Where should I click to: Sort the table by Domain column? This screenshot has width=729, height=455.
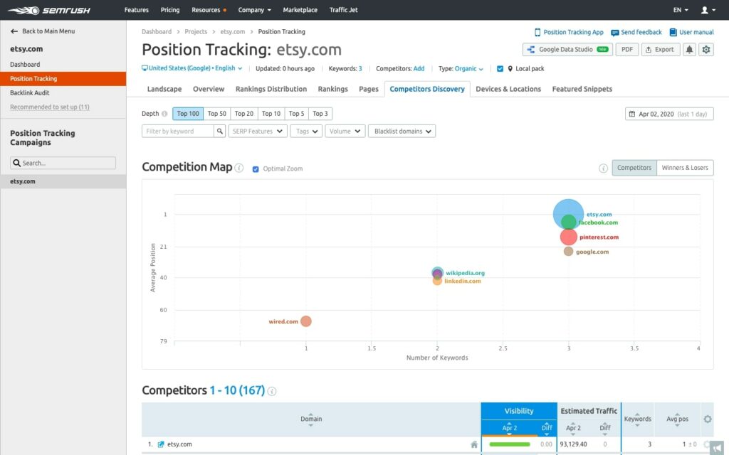311,419
